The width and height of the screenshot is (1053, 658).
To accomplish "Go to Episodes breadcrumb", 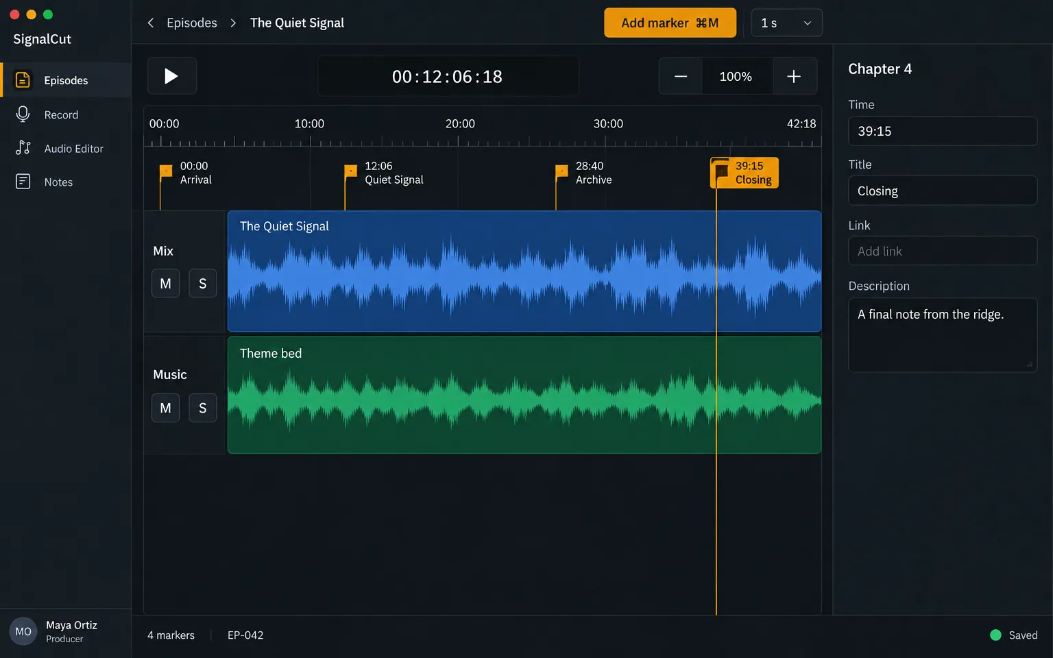I will tap(192, 23).
